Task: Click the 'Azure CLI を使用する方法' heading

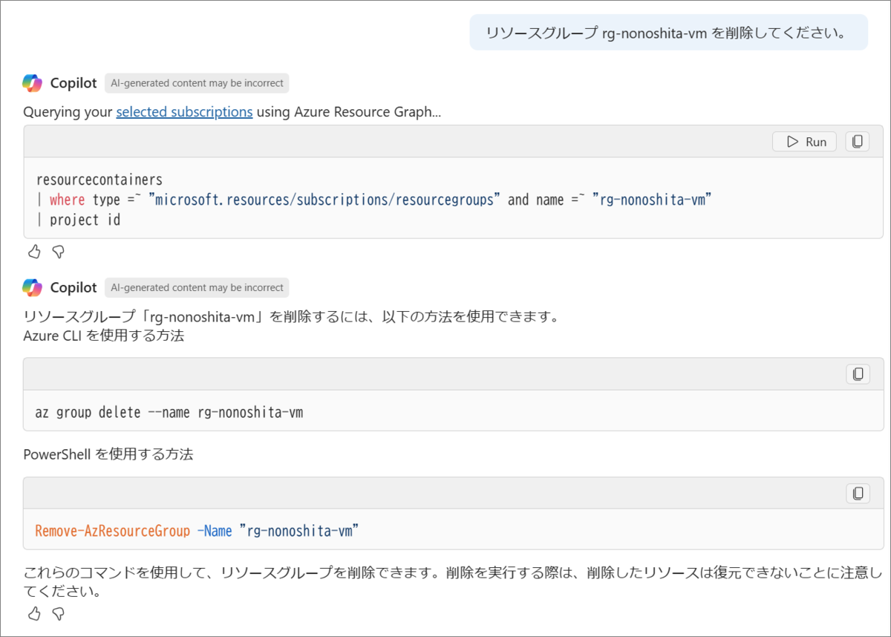Action: pyautogui.click(x=104, y=336)
